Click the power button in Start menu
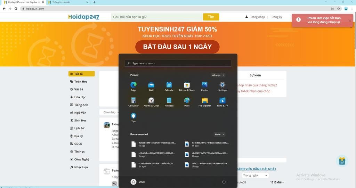 pos(224,182)
